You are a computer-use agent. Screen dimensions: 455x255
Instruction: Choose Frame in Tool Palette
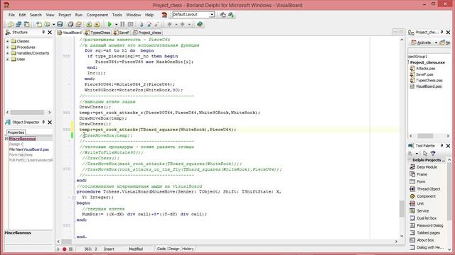point(419,174)
